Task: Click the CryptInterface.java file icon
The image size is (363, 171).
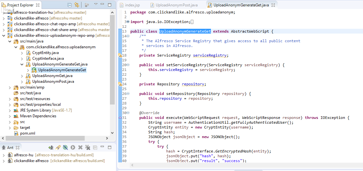Action: (x=28, y=58)
